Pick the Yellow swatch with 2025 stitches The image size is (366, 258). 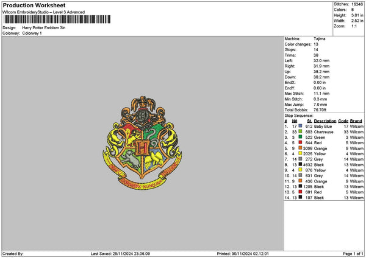tap(300, 153)
